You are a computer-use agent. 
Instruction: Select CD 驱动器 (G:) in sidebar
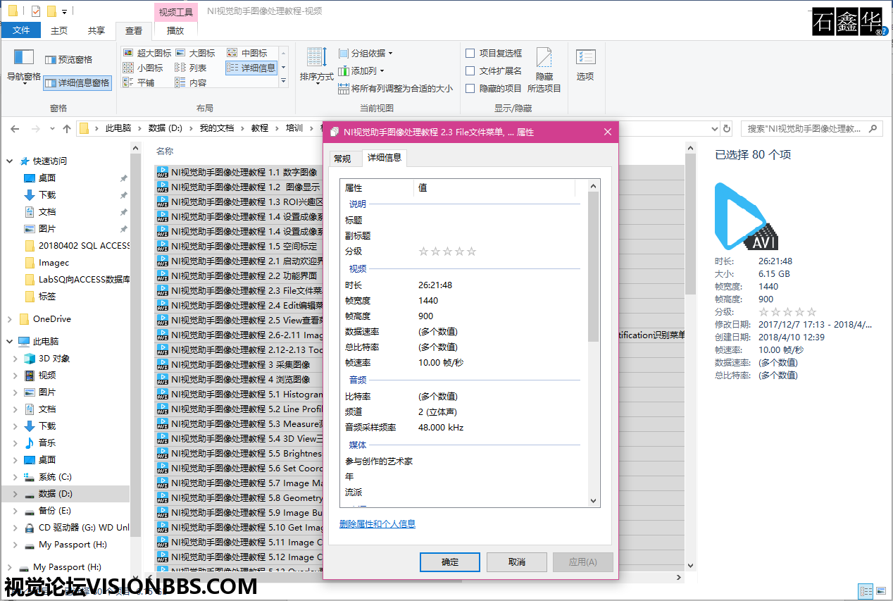(83, 528)
